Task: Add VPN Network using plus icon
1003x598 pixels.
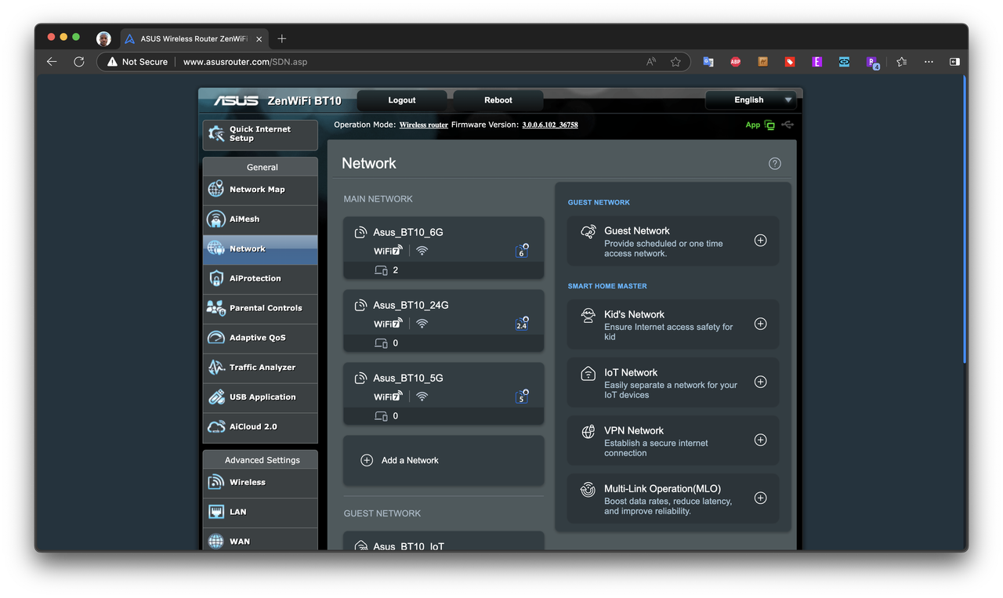Action: pyautogui.click(x=760, y=440)
